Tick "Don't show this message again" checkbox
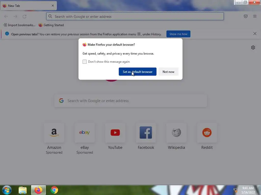 click(x=85, y=62)
